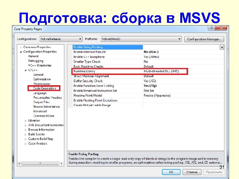Expand the XML Document Generator node
Screen dimensions: 239x179
[x=26, y=125]
